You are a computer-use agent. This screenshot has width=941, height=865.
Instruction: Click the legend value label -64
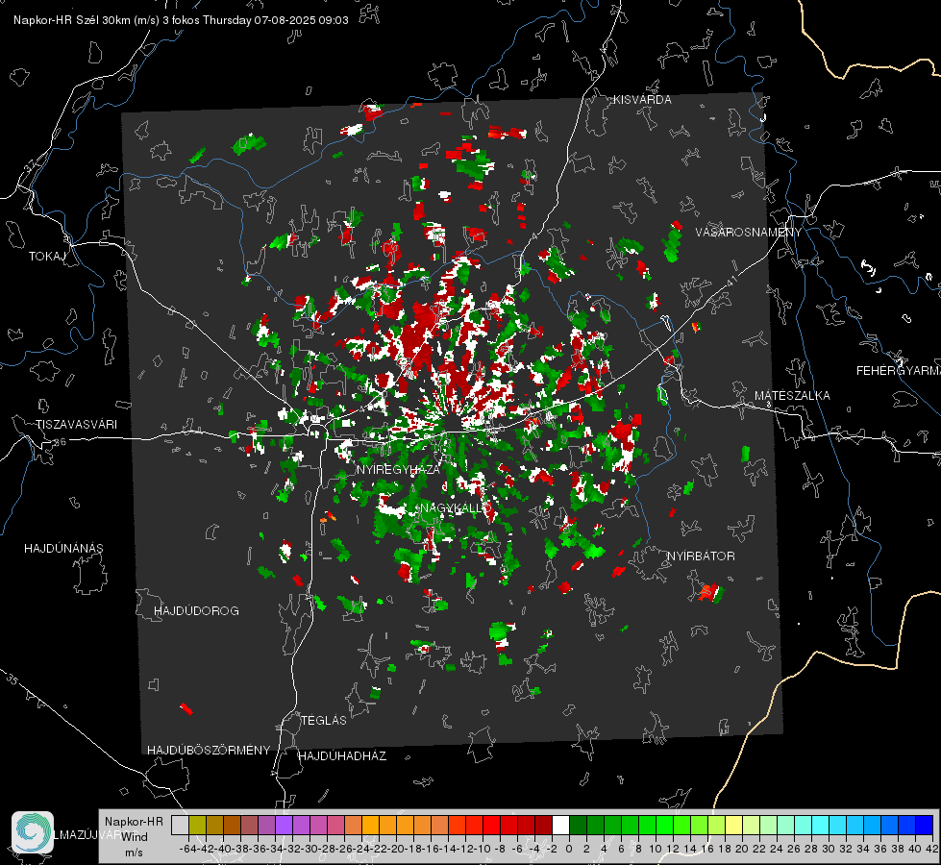click(x=188, y=850)
